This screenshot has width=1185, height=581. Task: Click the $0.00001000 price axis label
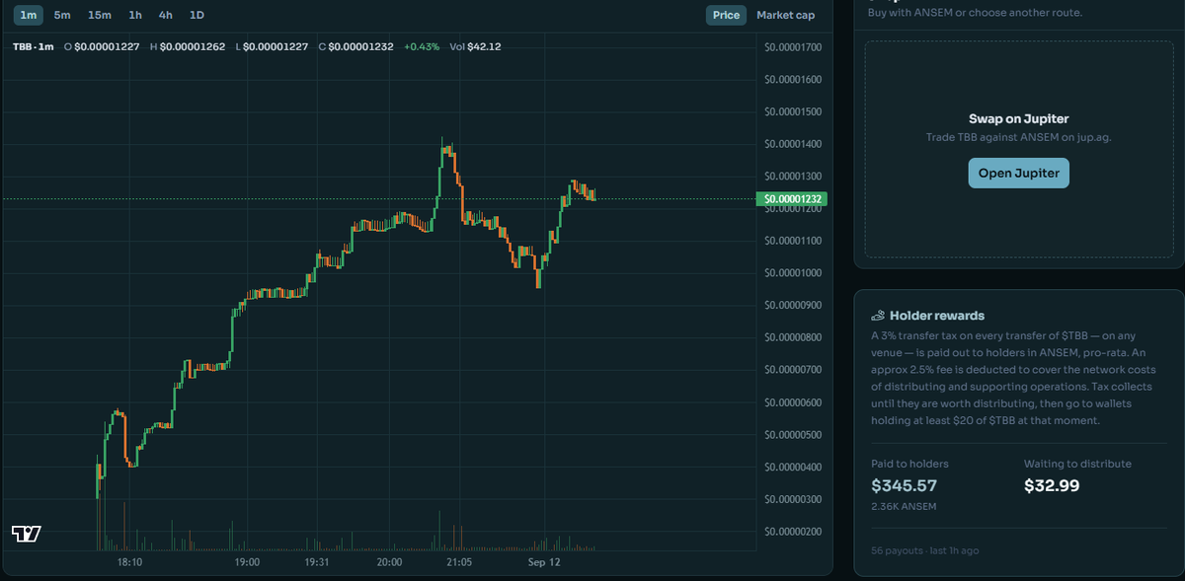(794, 273)
